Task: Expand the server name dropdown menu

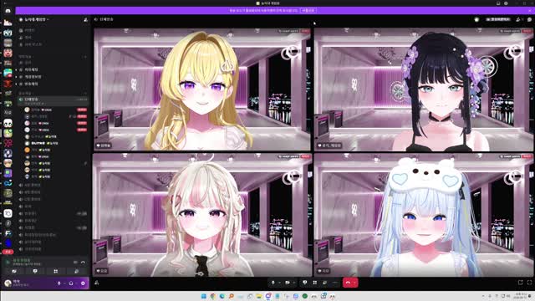Action: click(x=33, y=20)
